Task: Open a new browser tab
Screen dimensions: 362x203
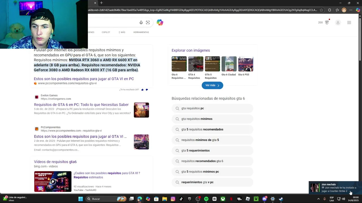Action: point(101,3)
